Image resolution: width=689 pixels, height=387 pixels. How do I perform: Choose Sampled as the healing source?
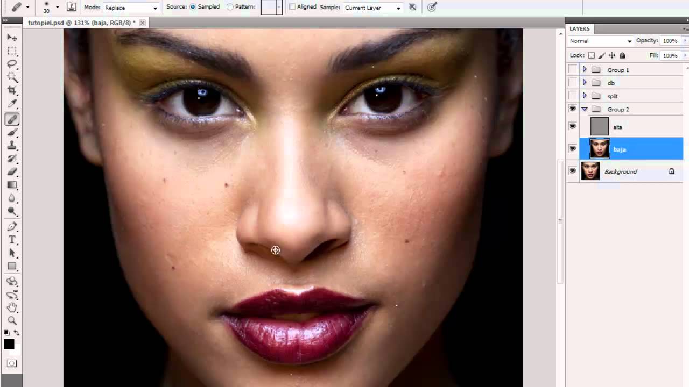[193, 7]
